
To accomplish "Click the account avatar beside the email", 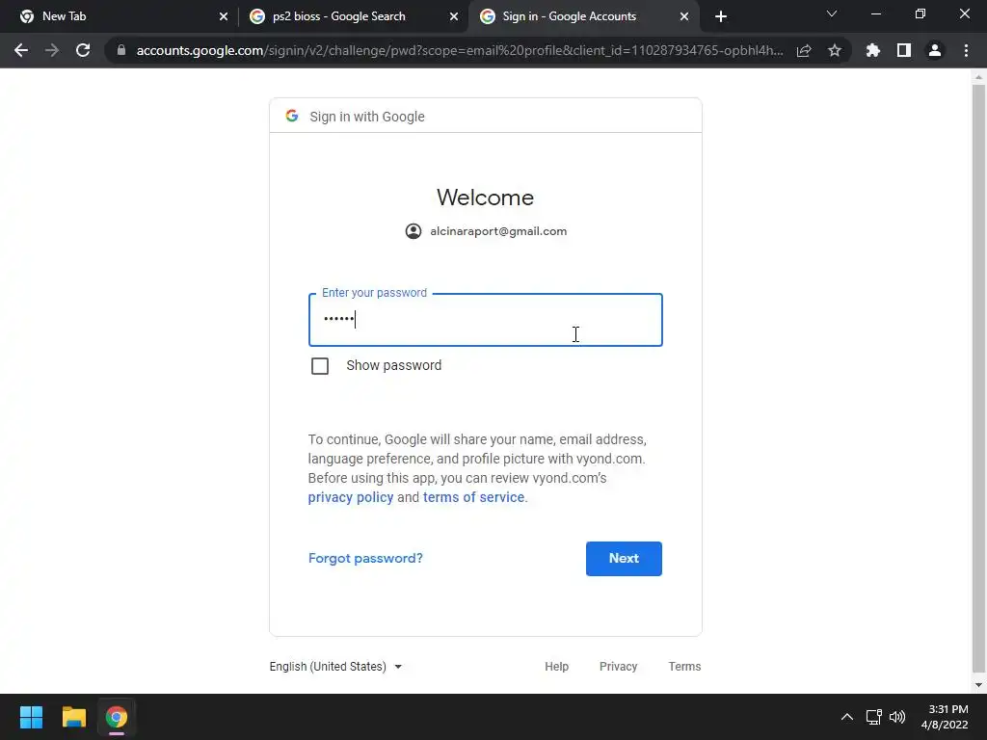I will click(413, 231).
